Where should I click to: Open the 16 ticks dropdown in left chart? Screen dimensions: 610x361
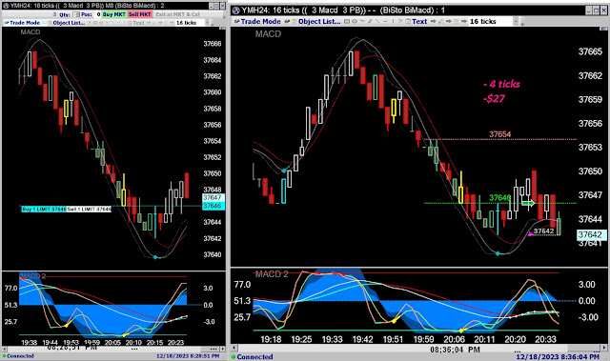[208, 23]
